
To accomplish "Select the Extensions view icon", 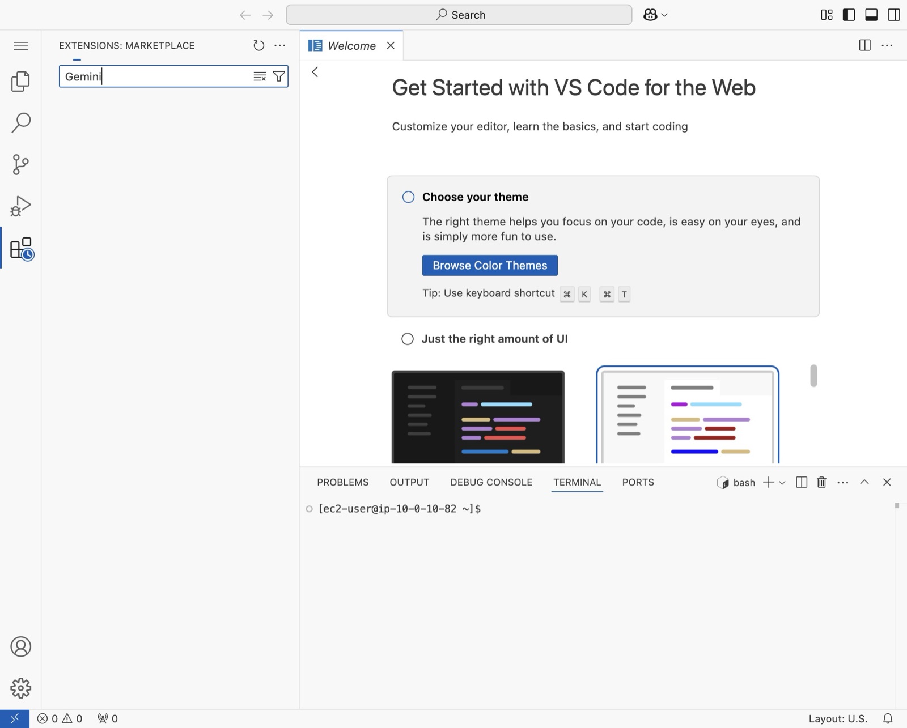I will click(22, 248).
